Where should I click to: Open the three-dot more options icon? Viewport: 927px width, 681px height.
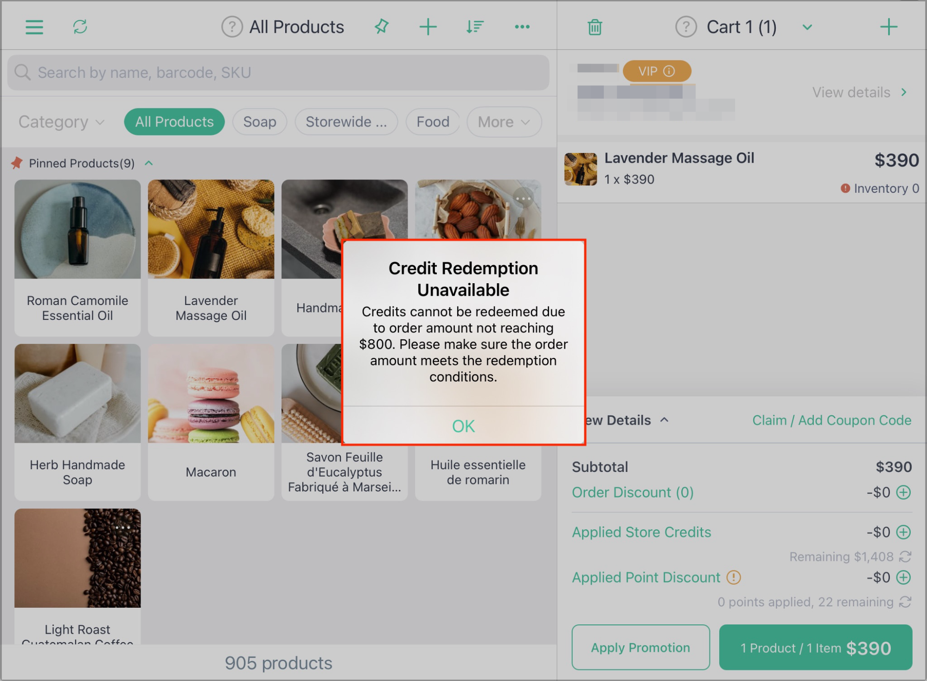pyautogui.click(x=522, y=26)
